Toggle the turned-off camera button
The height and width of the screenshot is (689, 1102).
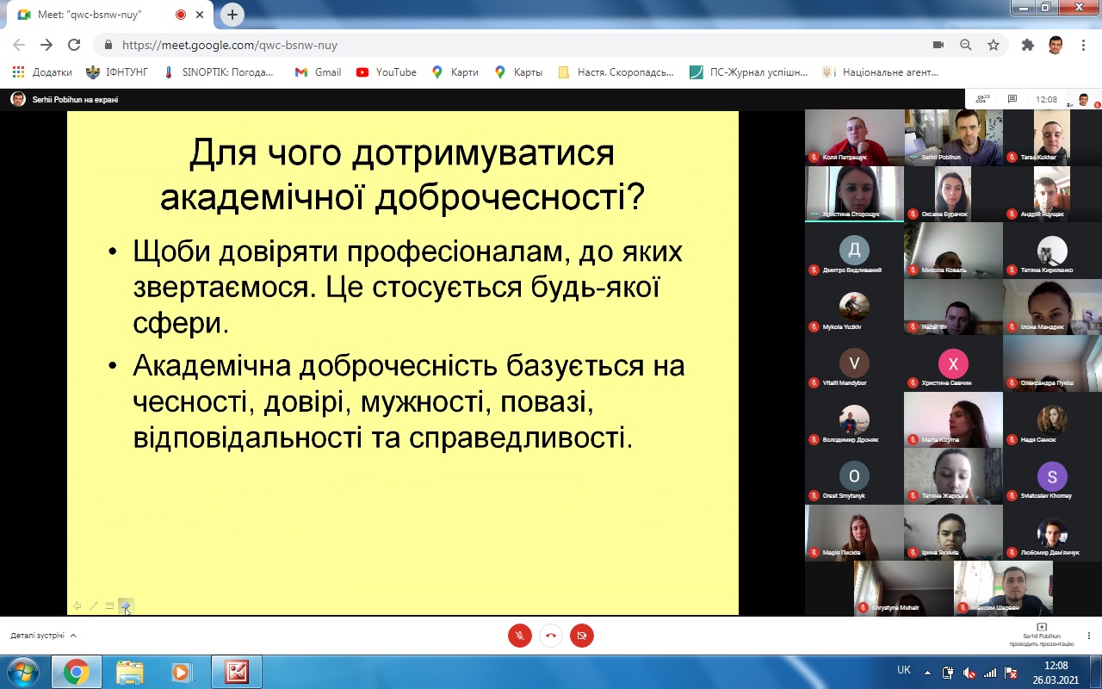[x=582, y=636]
